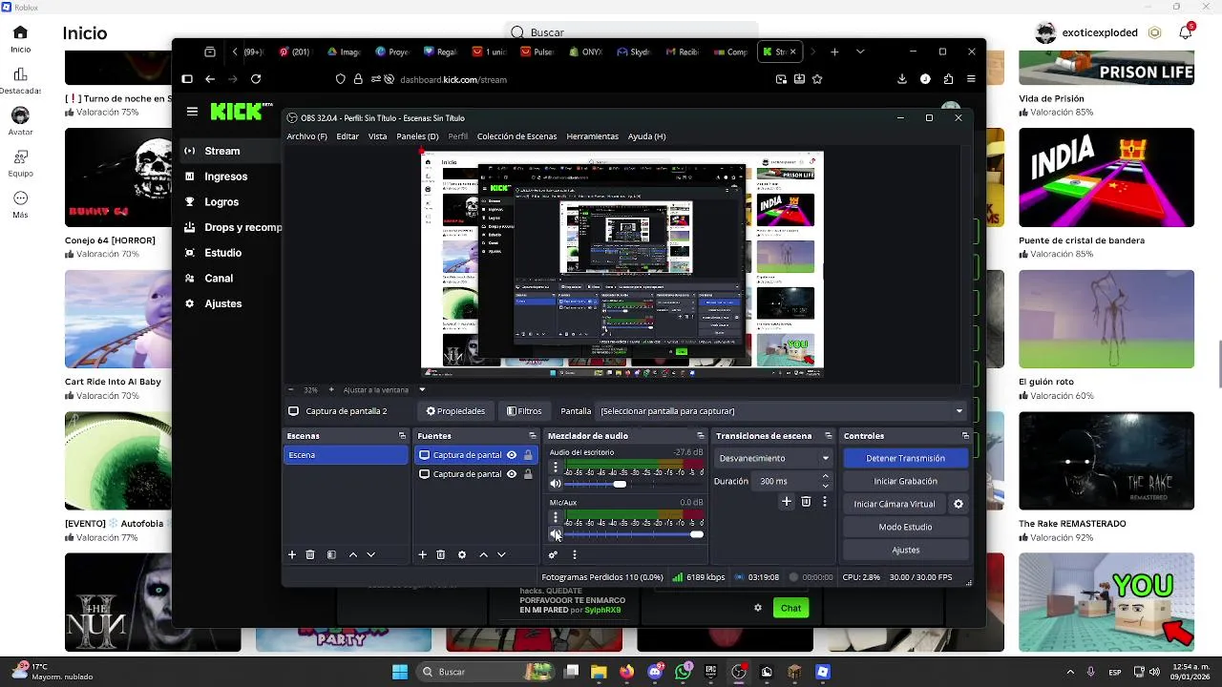Viewport: 1222px width, 687px height.
Task: Open Editar menu in OBS
Action: [x=348, y=136]
